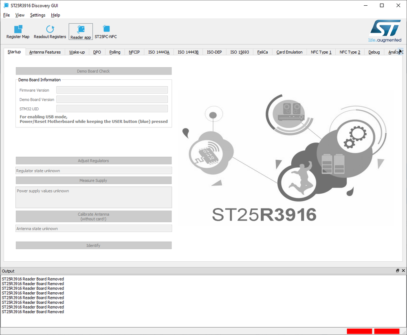Open the Register Map tool

click(18, 32)
